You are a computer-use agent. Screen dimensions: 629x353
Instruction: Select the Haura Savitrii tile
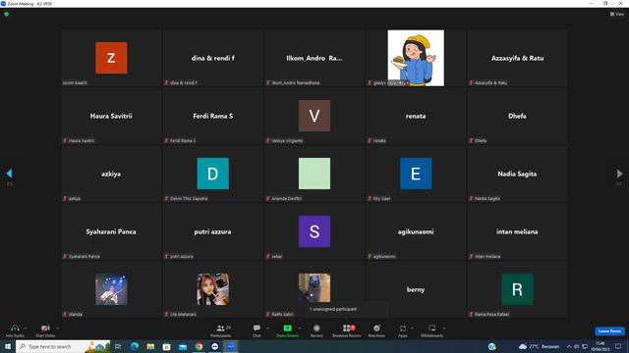pos(111,116)
